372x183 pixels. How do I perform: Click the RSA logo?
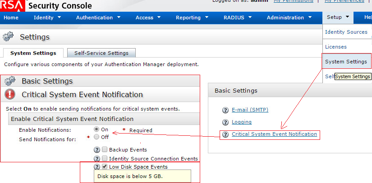click(12, 5)
